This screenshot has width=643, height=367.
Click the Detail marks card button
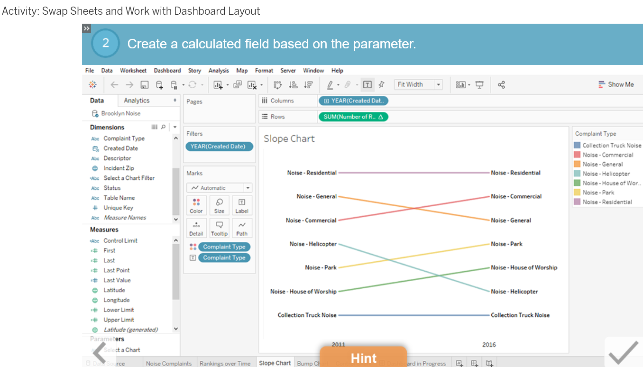point(196,228)
